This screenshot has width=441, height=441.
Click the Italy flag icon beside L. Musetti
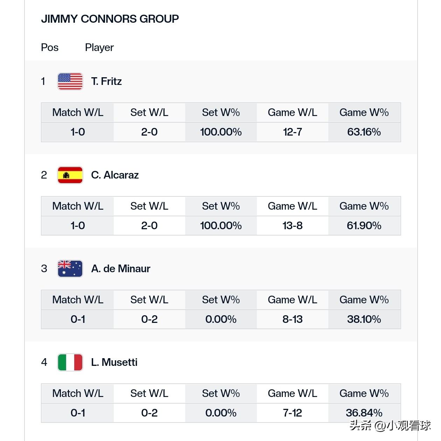pos(70,362)
